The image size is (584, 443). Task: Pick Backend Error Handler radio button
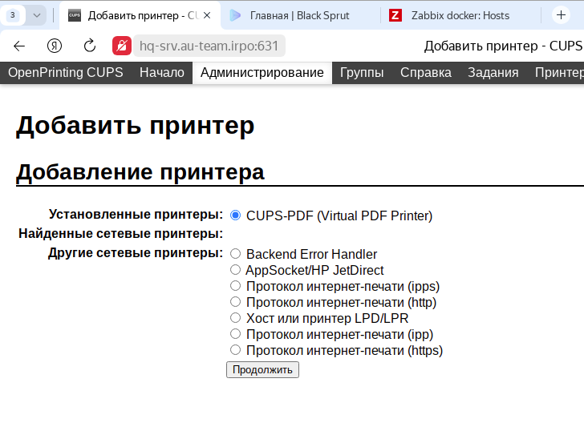(235, 255)
